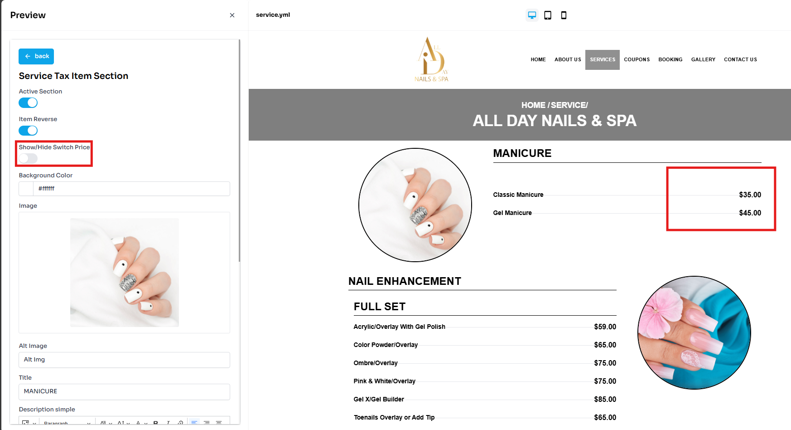The width and height of the screenshot is (791, 430).
Task: Disable the Active Section toggle
Action: click(x=28, y=103)
